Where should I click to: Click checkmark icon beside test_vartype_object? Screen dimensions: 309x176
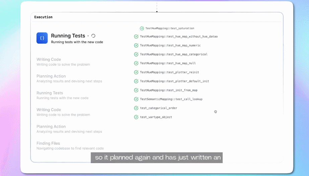[x=136, y=117]
